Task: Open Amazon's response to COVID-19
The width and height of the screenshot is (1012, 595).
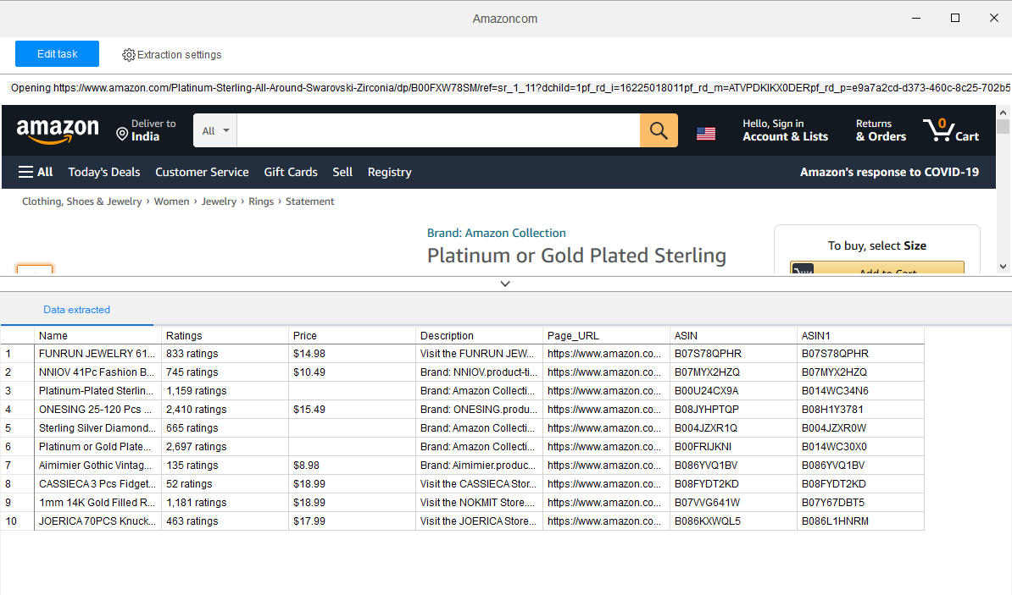Action: [x=889, y=172]
